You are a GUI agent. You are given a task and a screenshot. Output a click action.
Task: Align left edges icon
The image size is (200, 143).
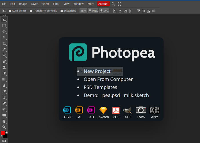click(115, 11)
